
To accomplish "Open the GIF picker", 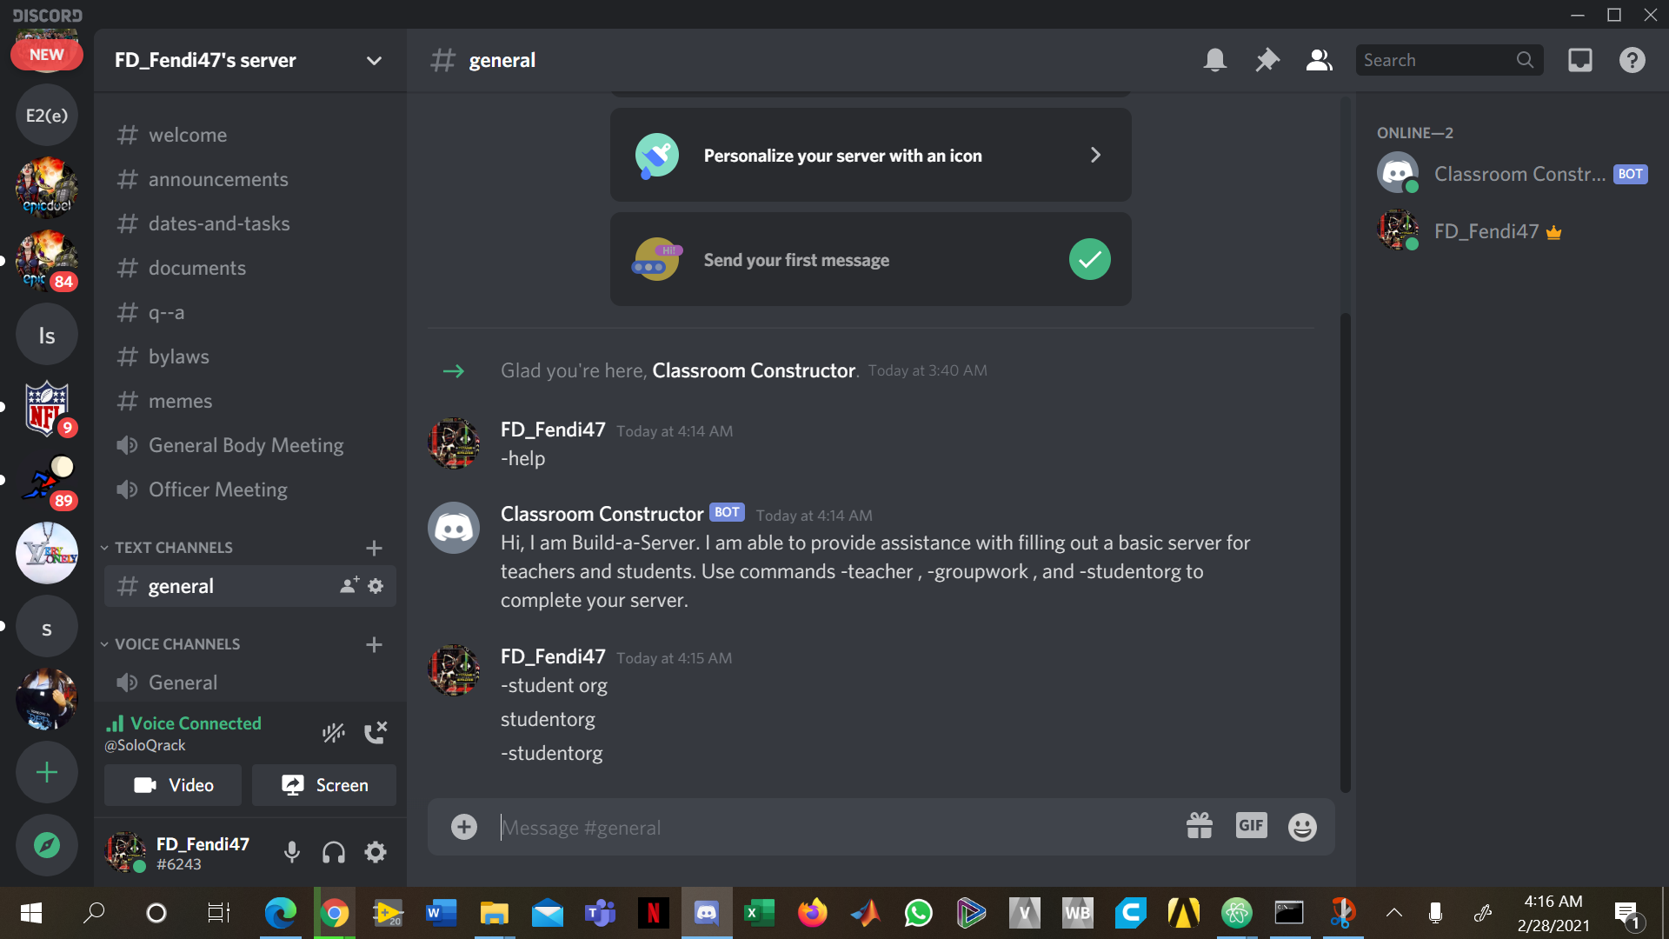I will 1251,826.
